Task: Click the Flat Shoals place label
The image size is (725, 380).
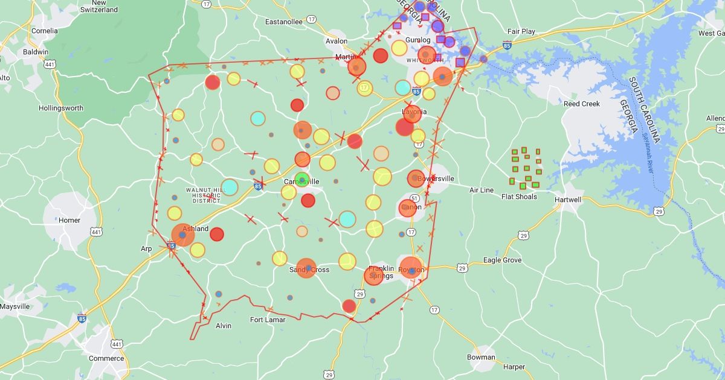Action: tap(519, 197)
